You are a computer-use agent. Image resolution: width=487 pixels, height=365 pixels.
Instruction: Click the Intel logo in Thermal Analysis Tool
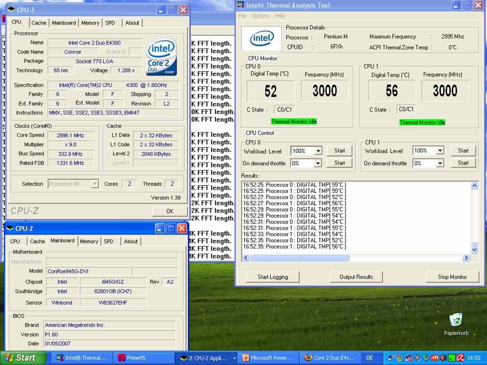(x=261, y=39)
